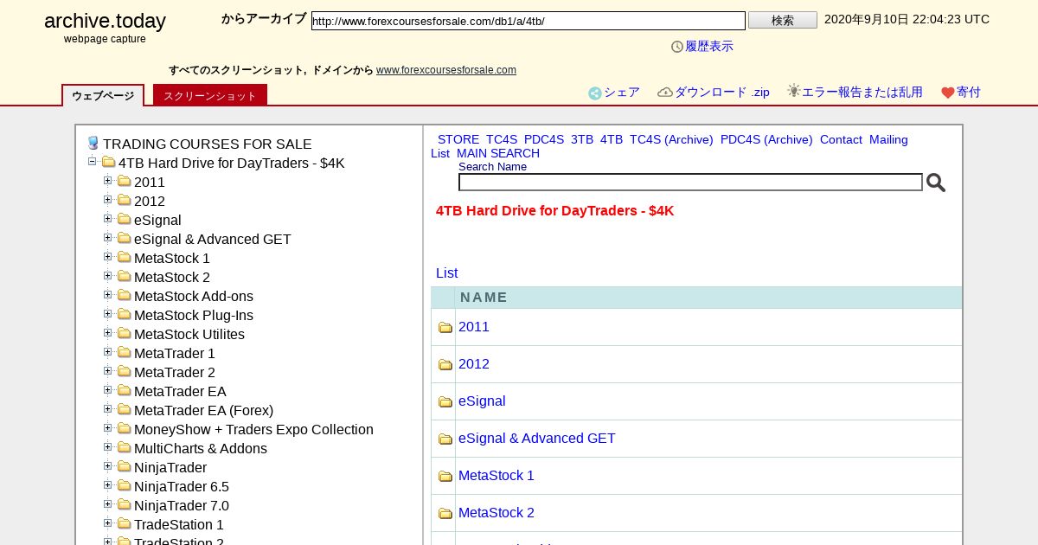The image size is (1038, 545).
Task: Click tree folder icon for MetaStock Utilites
Action: coord(124,334)
